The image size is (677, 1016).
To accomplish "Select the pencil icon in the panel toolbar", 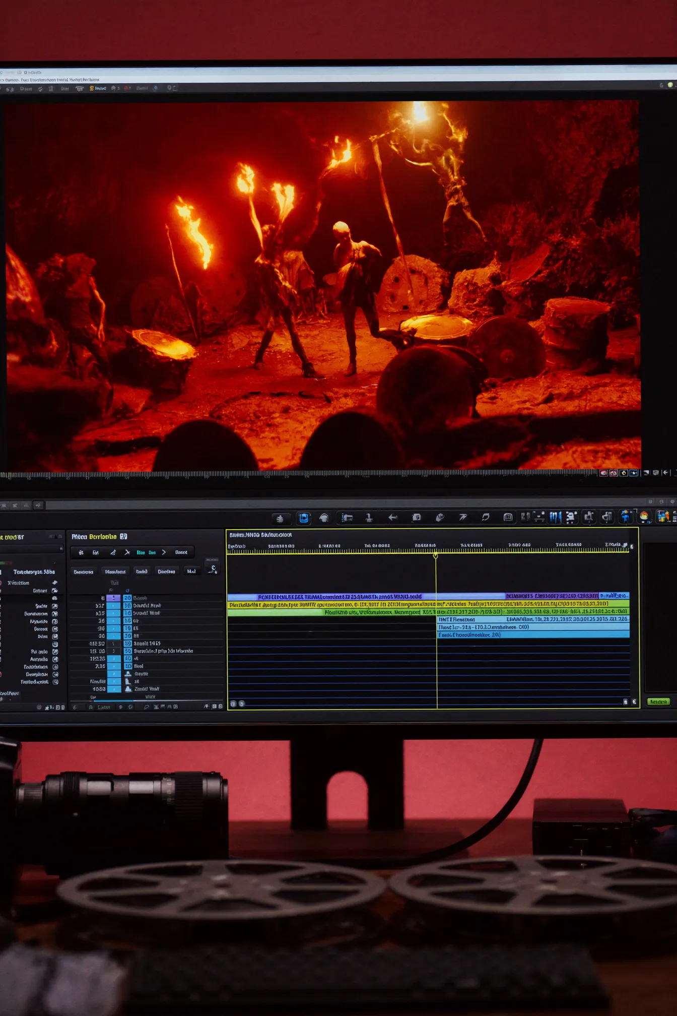I will pyautogui.click(x=113, y=552).
